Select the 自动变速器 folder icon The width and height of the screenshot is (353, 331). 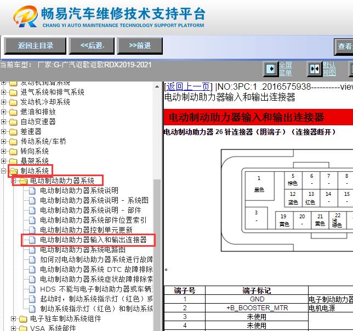coord(13,122)
